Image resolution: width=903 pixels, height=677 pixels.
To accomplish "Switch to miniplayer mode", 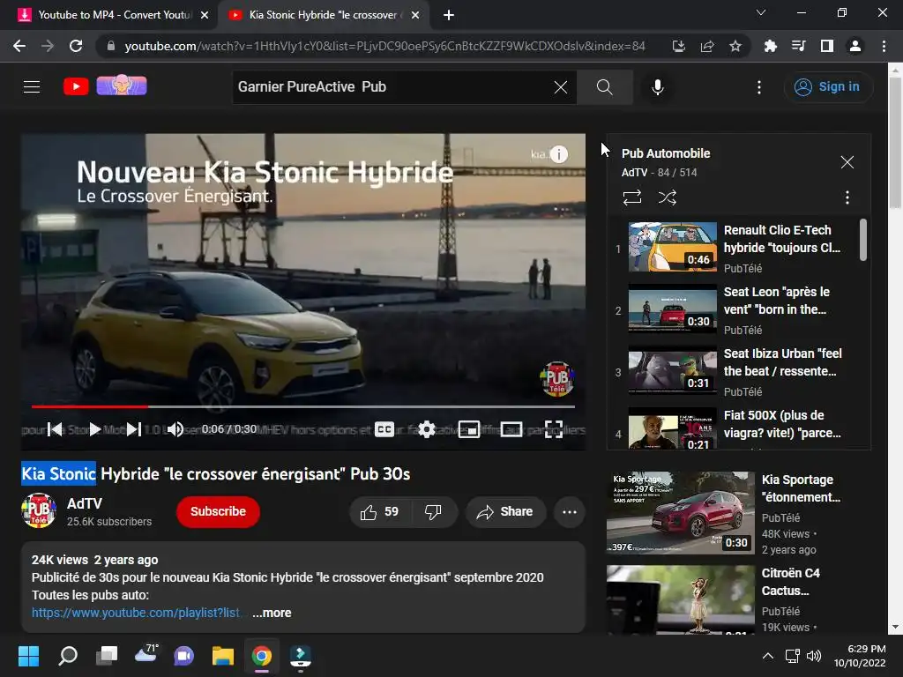I will [469, 429].
